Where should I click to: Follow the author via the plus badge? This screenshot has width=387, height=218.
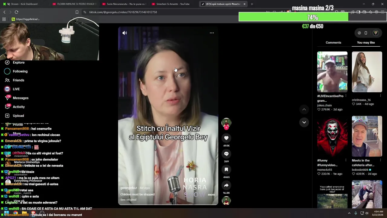tap(226, 128)
